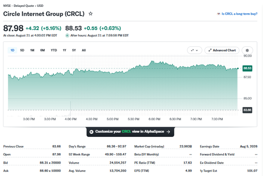Screen dimensions: 263x176
Task: Switch chart to 1M range
Action: click(32, 50)
